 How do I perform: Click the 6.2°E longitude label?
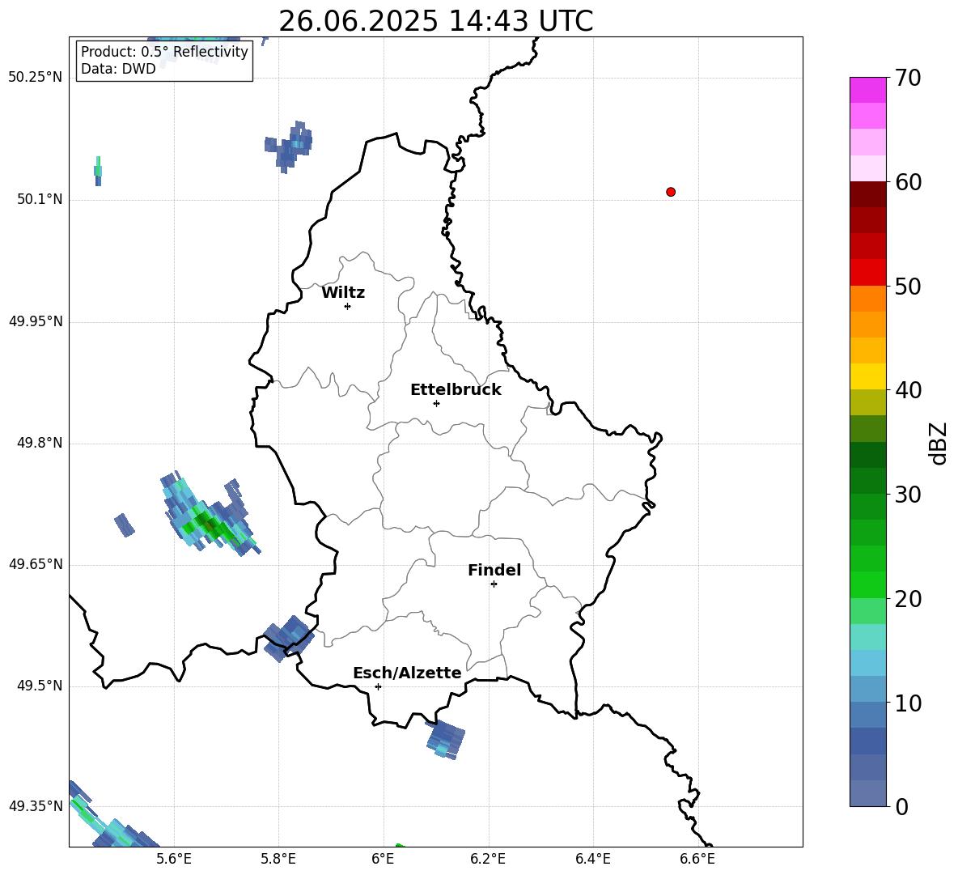[488, 859]
